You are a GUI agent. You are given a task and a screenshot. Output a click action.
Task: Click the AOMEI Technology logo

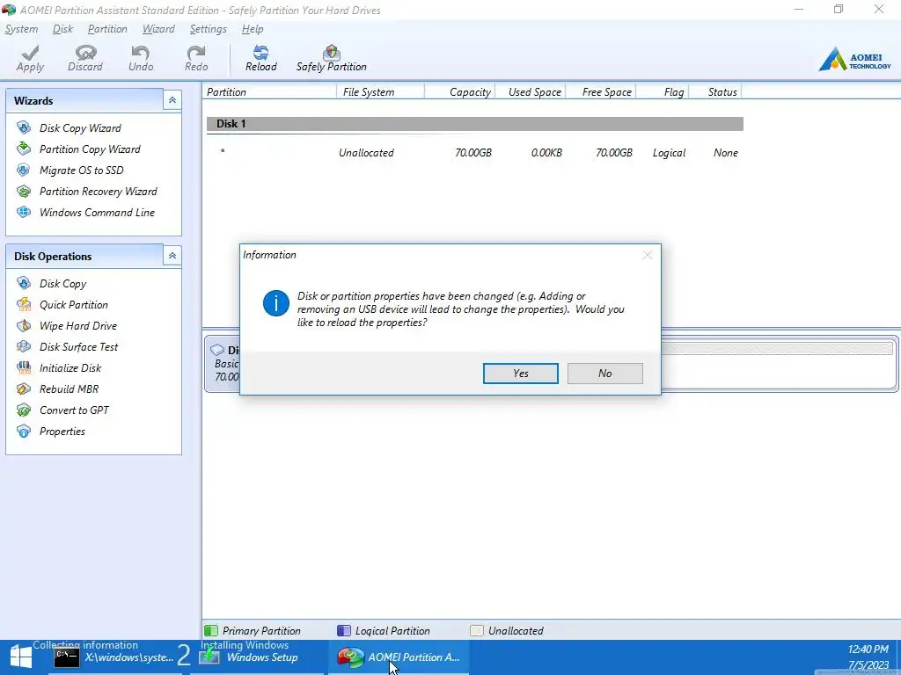pos(854,59)
